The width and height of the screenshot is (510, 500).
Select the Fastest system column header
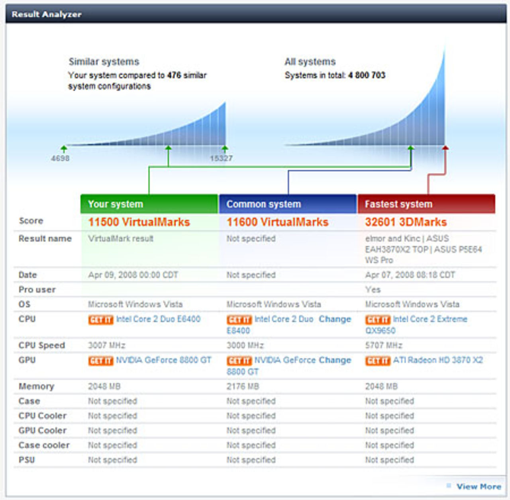click(x=426, y=204)
